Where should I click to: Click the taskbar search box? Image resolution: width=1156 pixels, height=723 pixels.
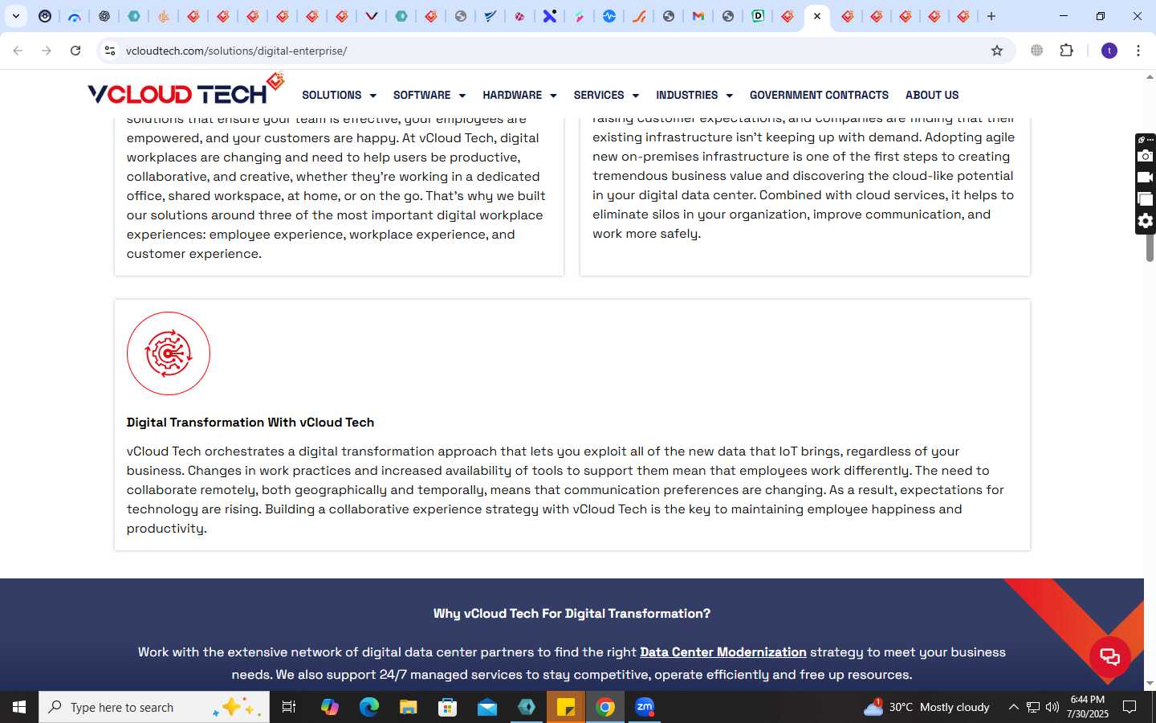(154, 707)
